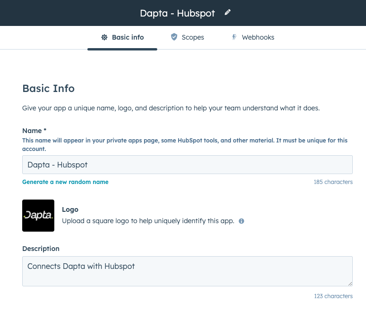366x309 pixels.
Task: Switch to the Basic info tab label
Action: [128, 37]
